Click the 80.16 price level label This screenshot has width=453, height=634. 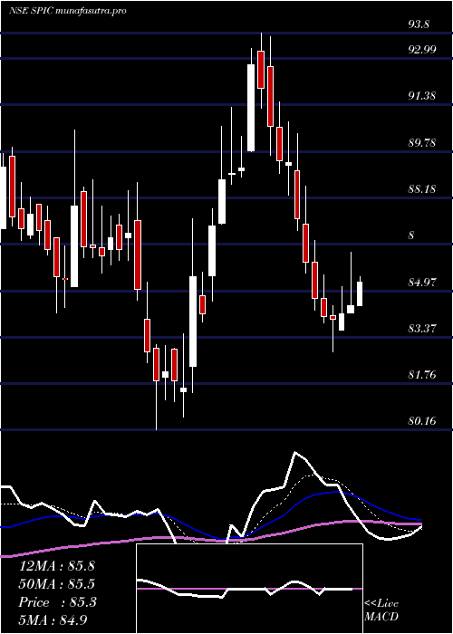pyautogui.click(x=422, y=421)
